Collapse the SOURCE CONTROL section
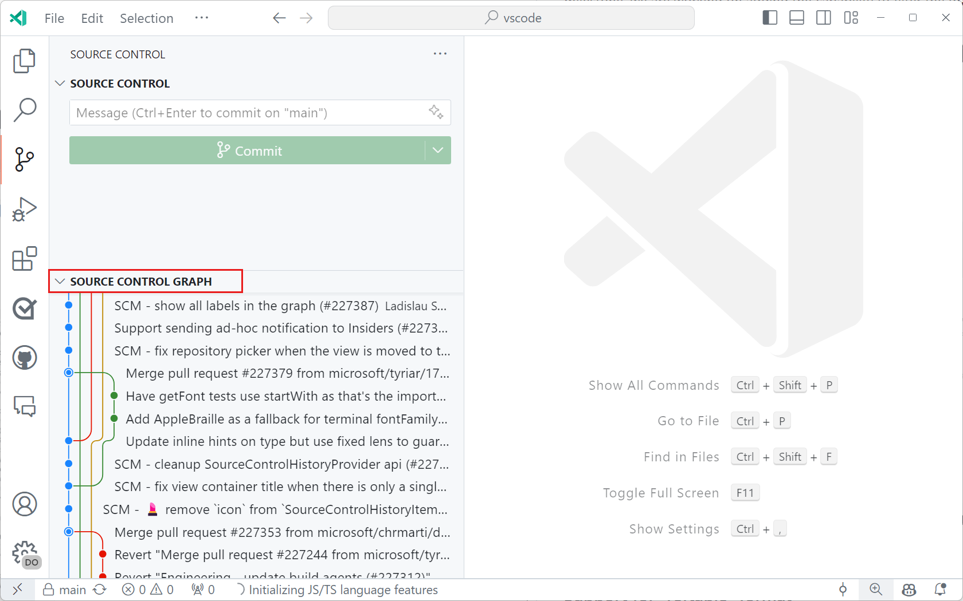Viewport: 963px width, 601px height. [61, 83]
